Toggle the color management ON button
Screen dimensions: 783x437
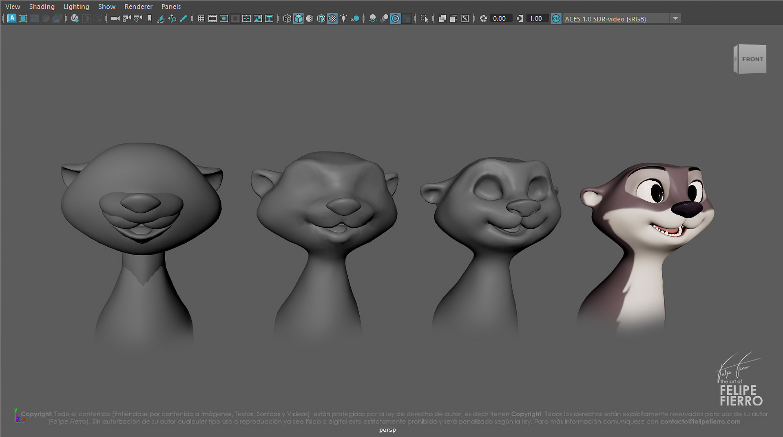point(556,18)
